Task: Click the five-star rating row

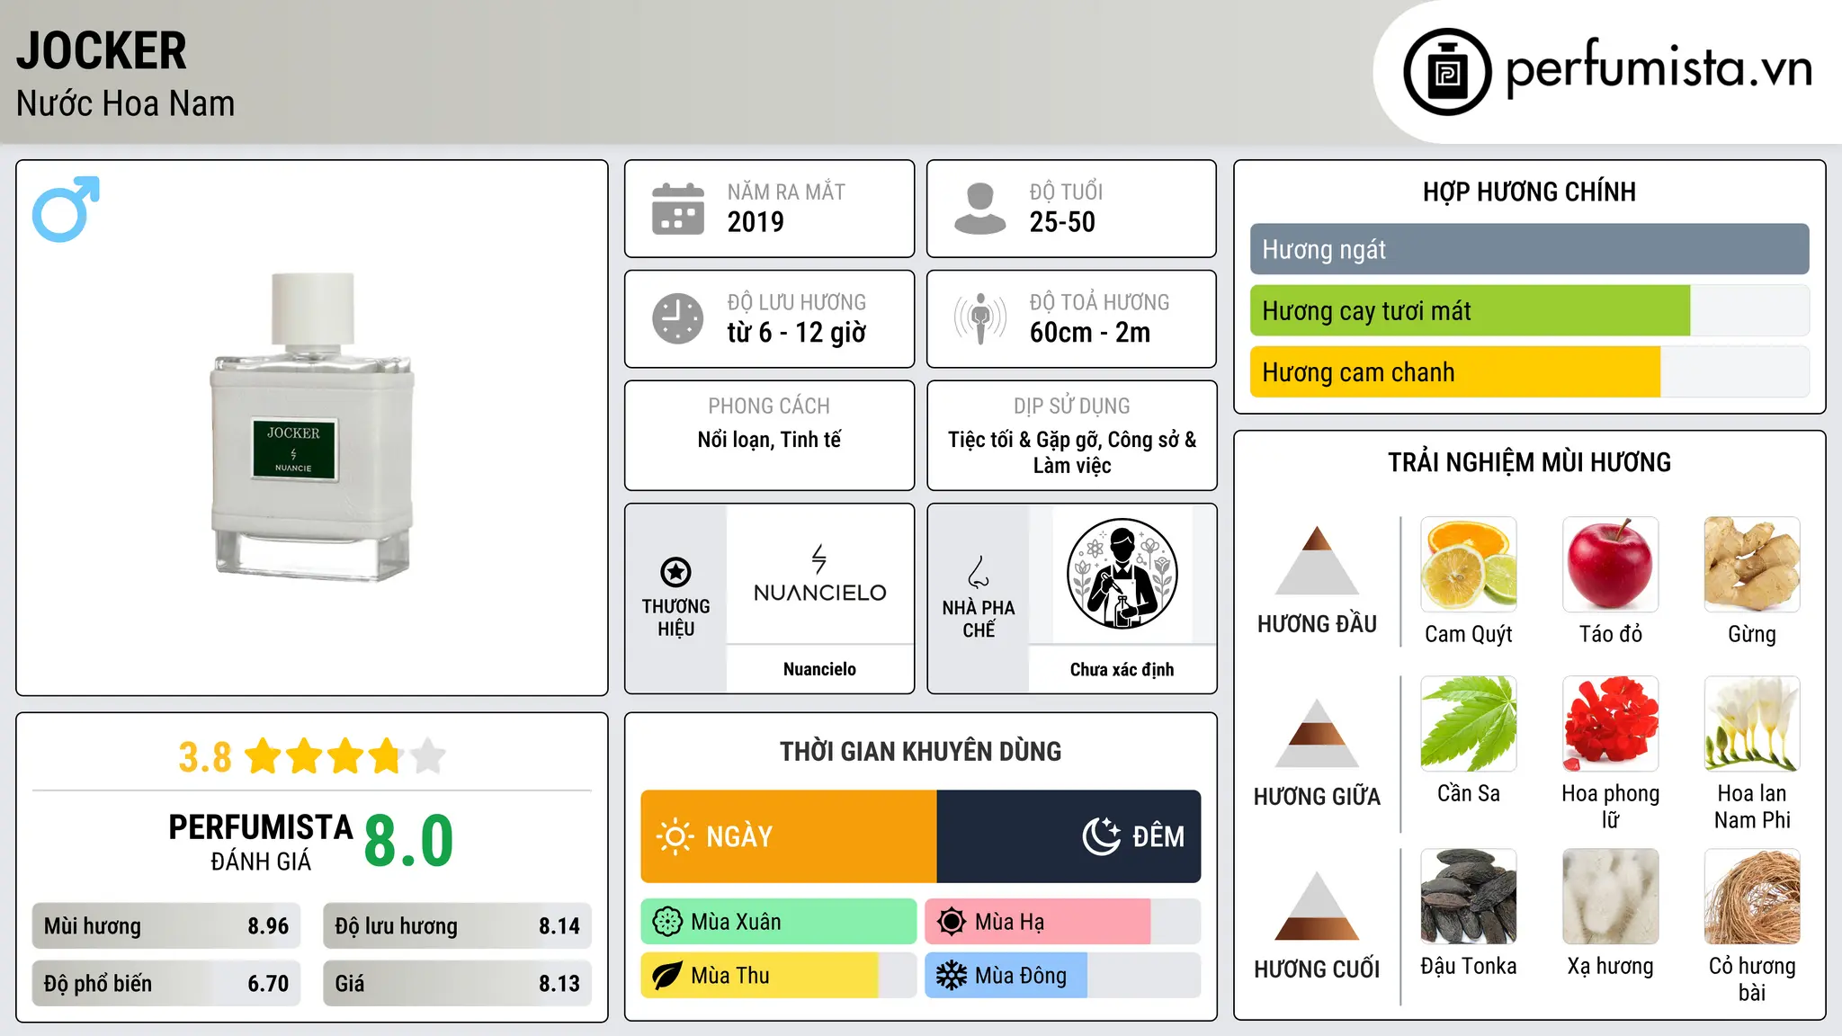Action: (345, 756)
